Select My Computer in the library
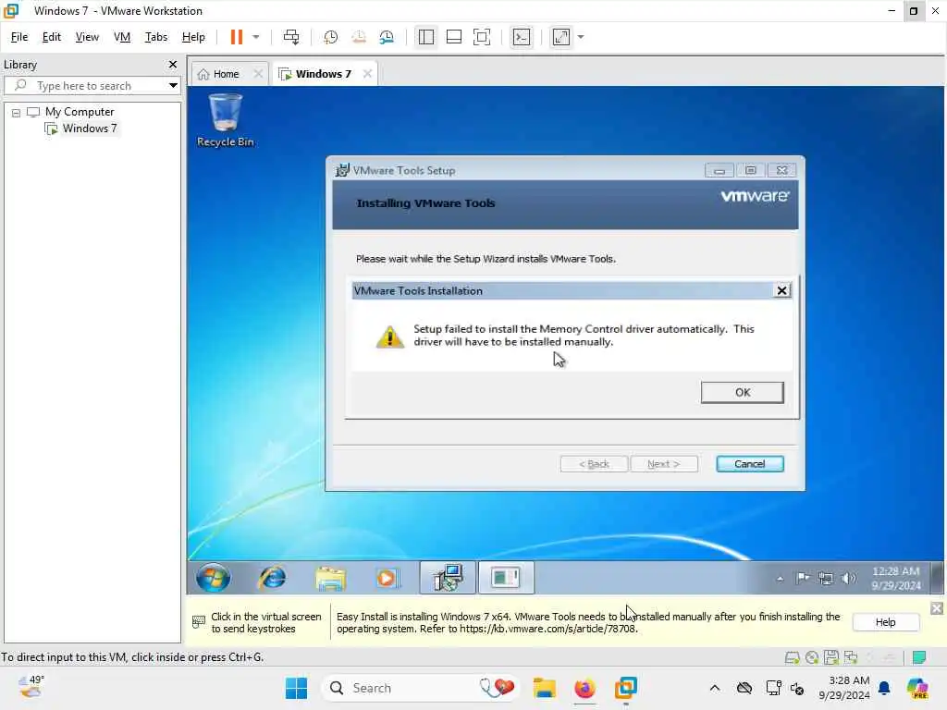Viewport: 947px width, 710px height. 80,112
